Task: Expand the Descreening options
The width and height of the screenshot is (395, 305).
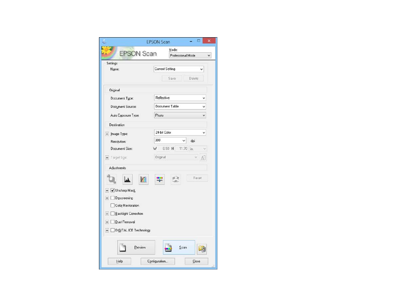Action: pos(107,198)
